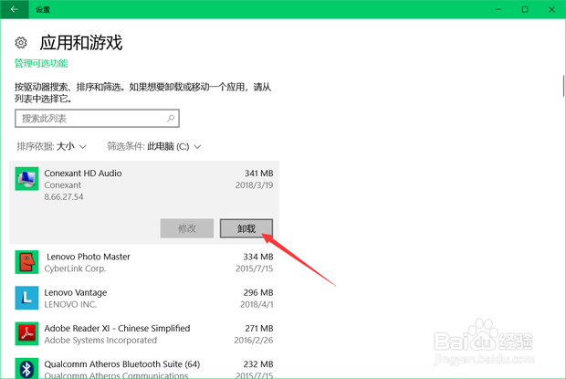Screen dimensions: 566x379
Task: Click the Lenovo Photo Master app icon
Action: [x=26, y=262]
